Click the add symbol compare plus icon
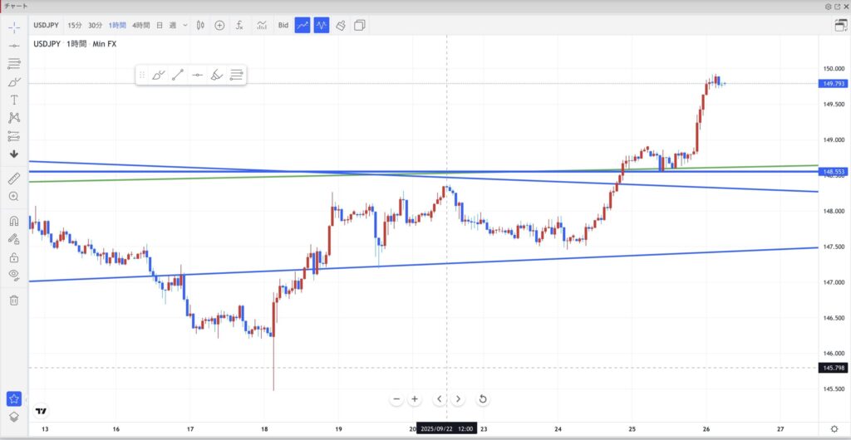This screenshot has width=851, height=440. [219, 26]
